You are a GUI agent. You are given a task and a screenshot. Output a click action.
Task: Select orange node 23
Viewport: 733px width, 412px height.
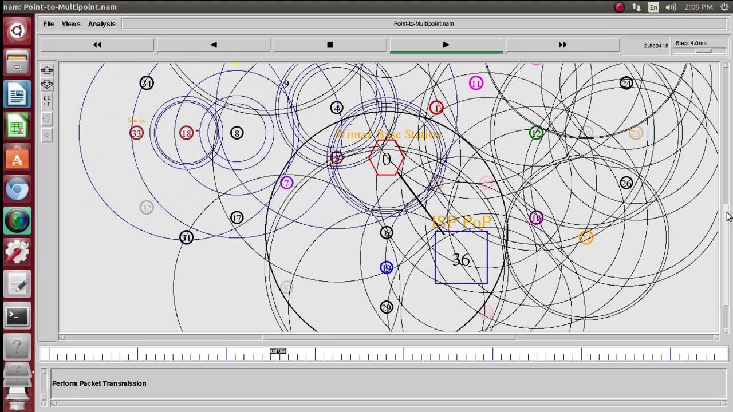coord(586,237)
